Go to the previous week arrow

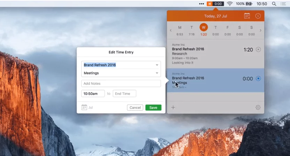click(x=171, y=30)
